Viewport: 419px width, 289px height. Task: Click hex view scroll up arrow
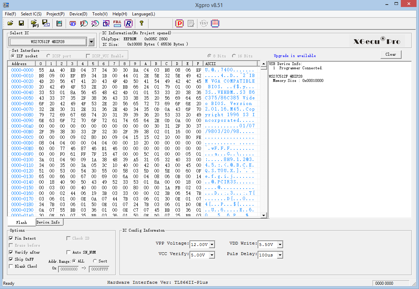pyautogui.click(x=263, y=64)
